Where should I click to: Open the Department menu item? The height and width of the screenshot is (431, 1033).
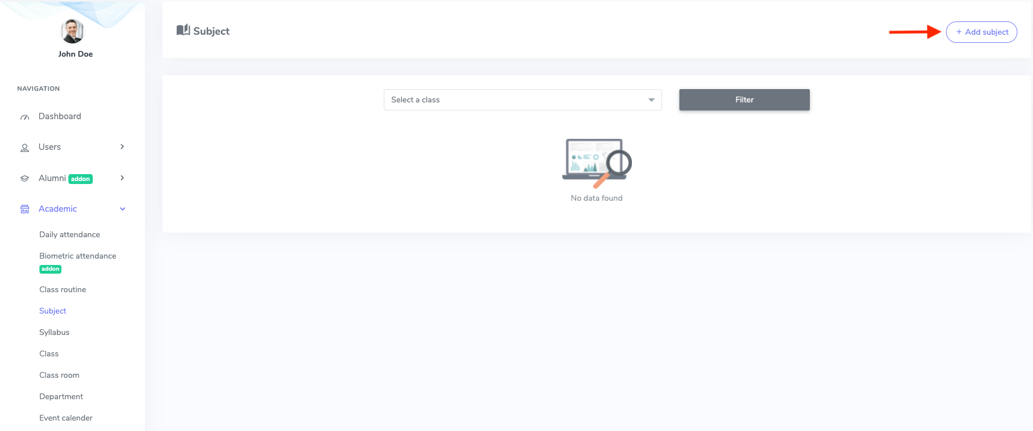click(61, 397)
